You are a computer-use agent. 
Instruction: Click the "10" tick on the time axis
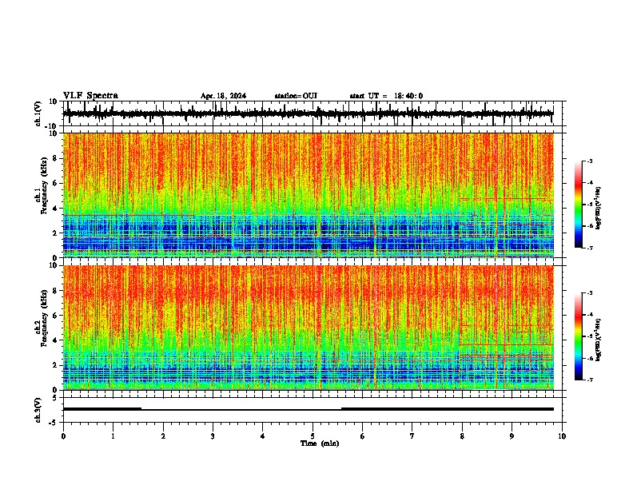[x=562, y=436]
